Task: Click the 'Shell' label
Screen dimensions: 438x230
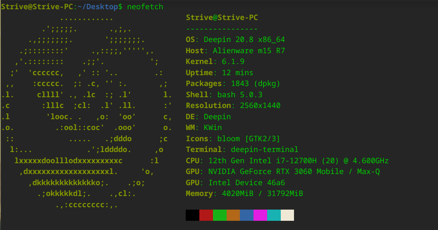Action: (197, 95)
